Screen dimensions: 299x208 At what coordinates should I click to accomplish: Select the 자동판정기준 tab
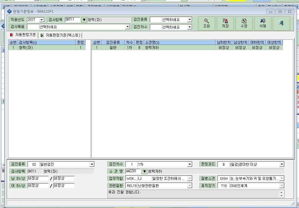(23, 35)
